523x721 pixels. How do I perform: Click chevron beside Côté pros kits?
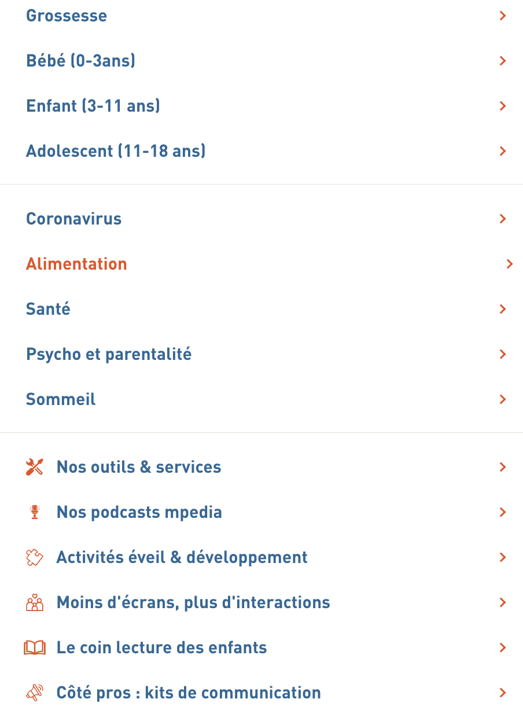coord(502,693)
